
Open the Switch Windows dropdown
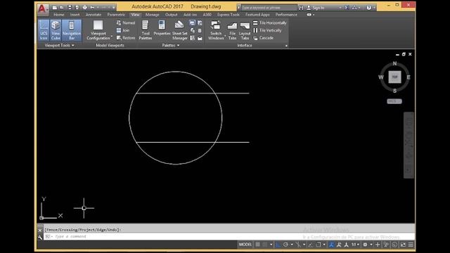(216, 30)
